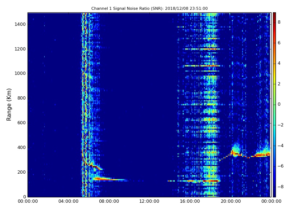Click the 1400 range tick label
The height and width of the screenshot is (218, 290).
(20, 24)
